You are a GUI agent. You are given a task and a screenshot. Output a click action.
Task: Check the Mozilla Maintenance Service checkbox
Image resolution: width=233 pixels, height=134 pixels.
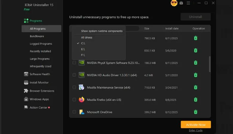(x=74, y=87)
